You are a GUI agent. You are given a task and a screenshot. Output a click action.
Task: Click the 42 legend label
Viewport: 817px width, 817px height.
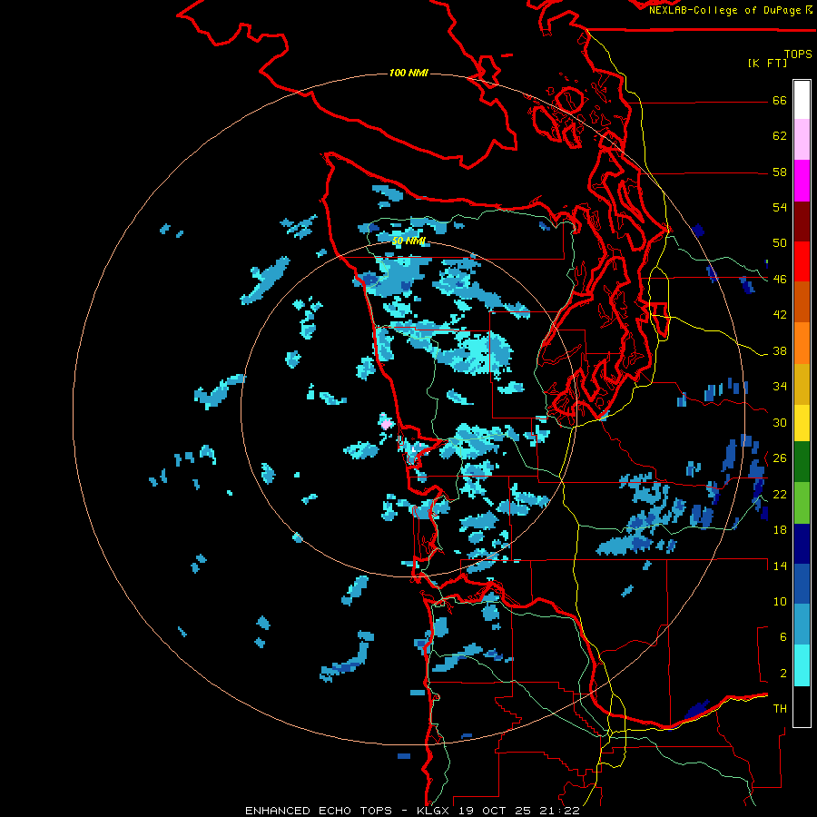780,314
